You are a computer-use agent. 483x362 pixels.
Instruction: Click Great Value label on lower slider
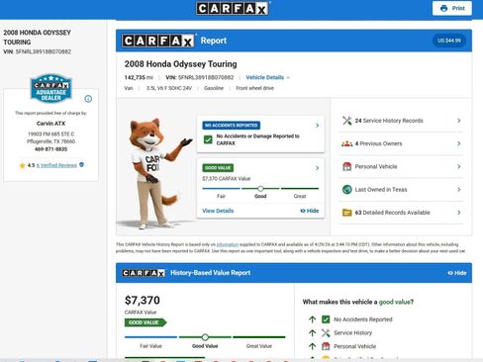point(259,346)
